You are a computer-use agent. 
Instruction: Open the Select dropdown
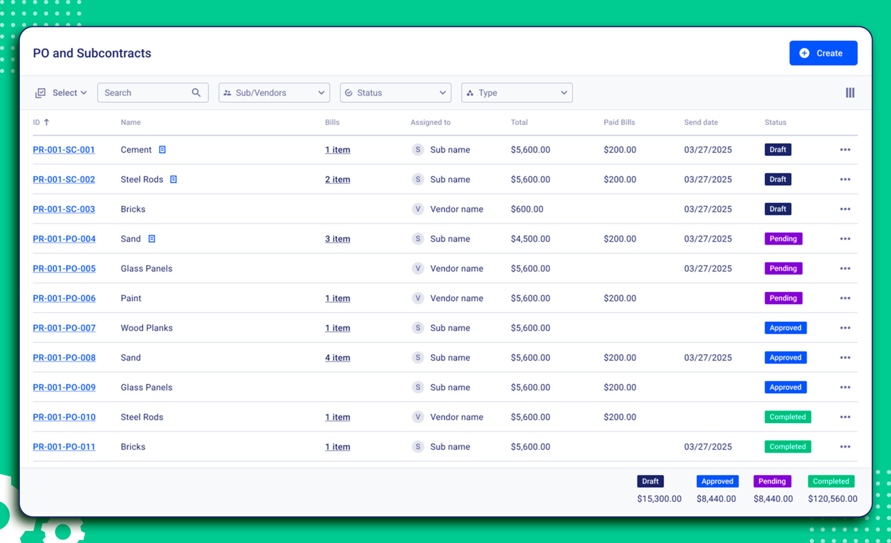pyautogui.click(x=70, y=93)
